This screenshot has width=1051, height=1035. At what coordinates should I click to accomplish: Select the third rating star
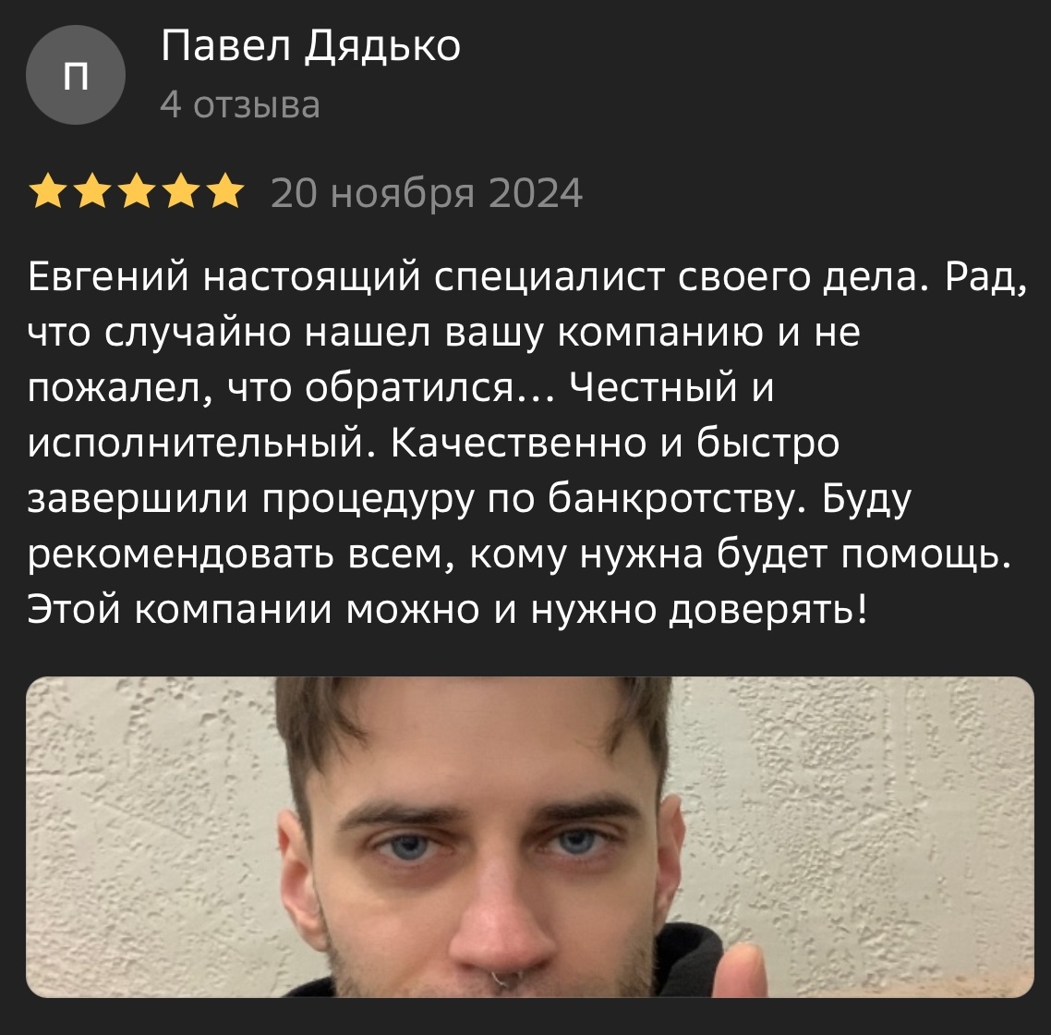tap(138, 191)
